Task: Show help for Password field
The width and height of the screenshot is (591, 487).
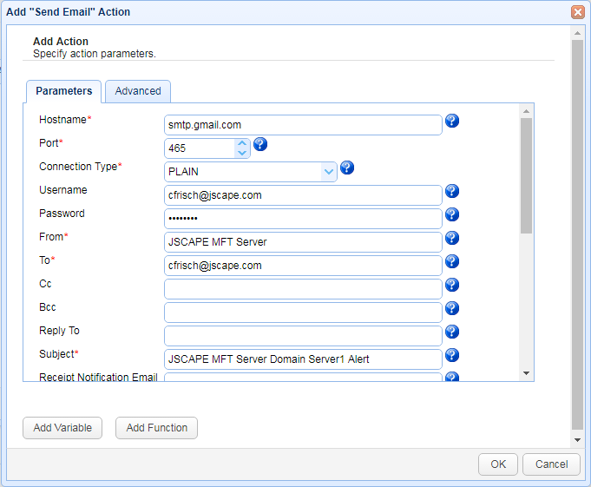Action: [451, 214]
